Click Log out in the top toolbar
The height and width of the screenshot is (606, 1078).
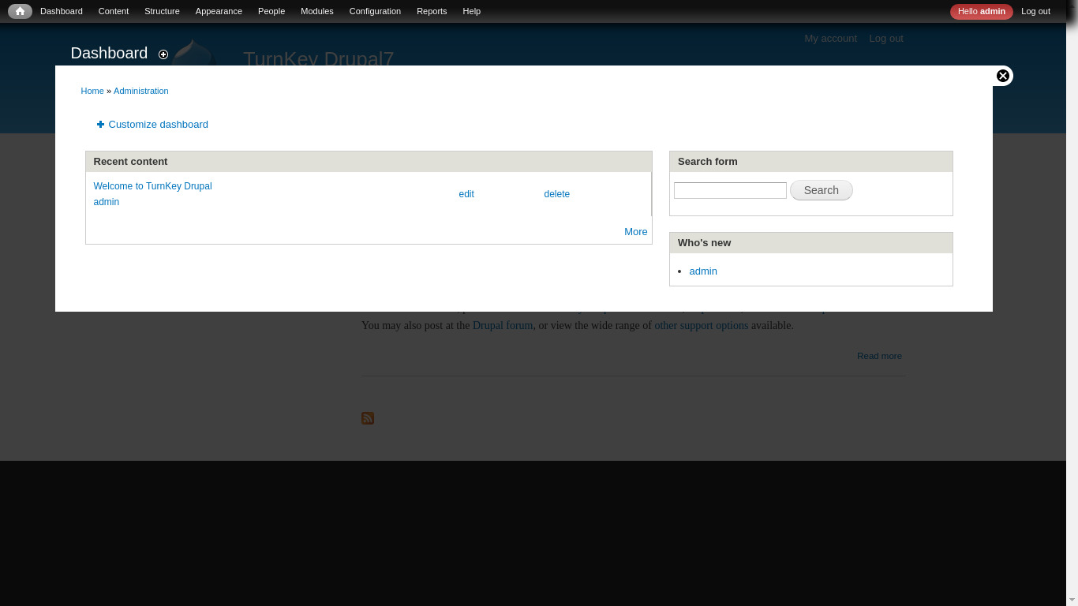click(x=1035, y=11)
